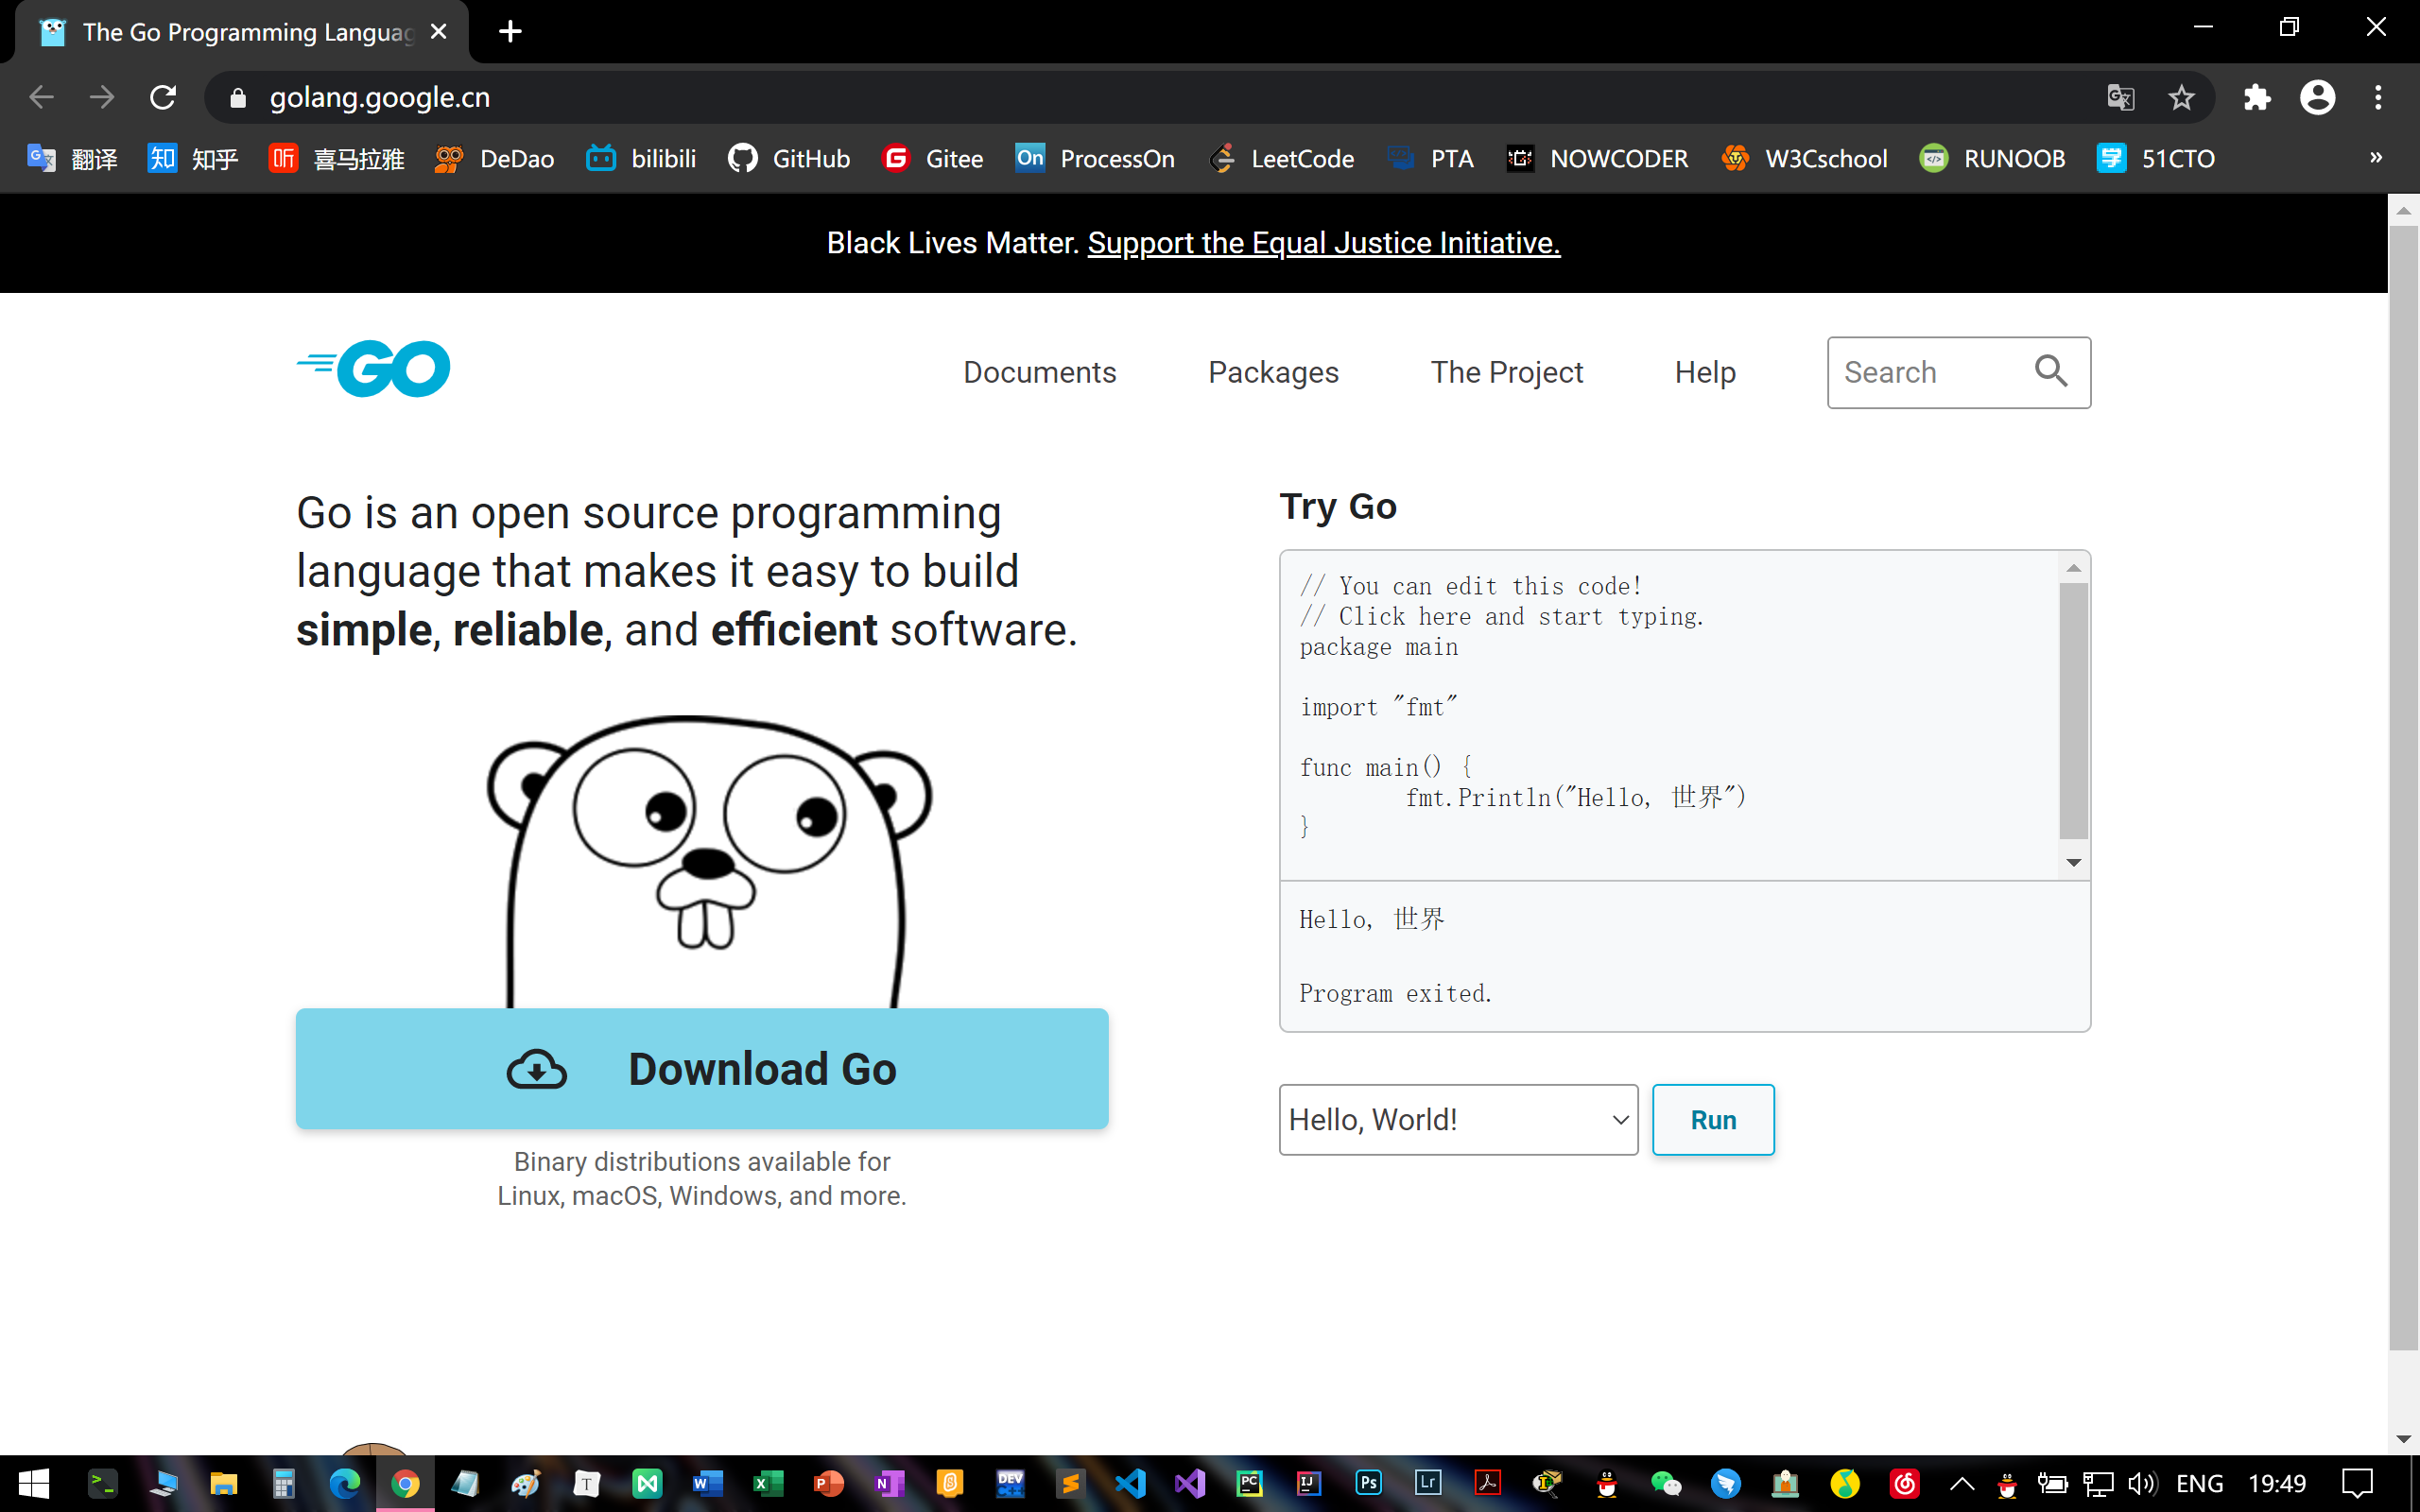Open Support the Equal Justice Initiative link
This screenshot has width=2420, height=1512.
pos(1323,243)
